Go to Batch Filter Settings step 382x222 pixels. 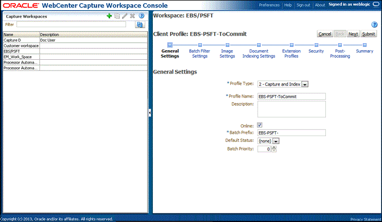point(199,53)
